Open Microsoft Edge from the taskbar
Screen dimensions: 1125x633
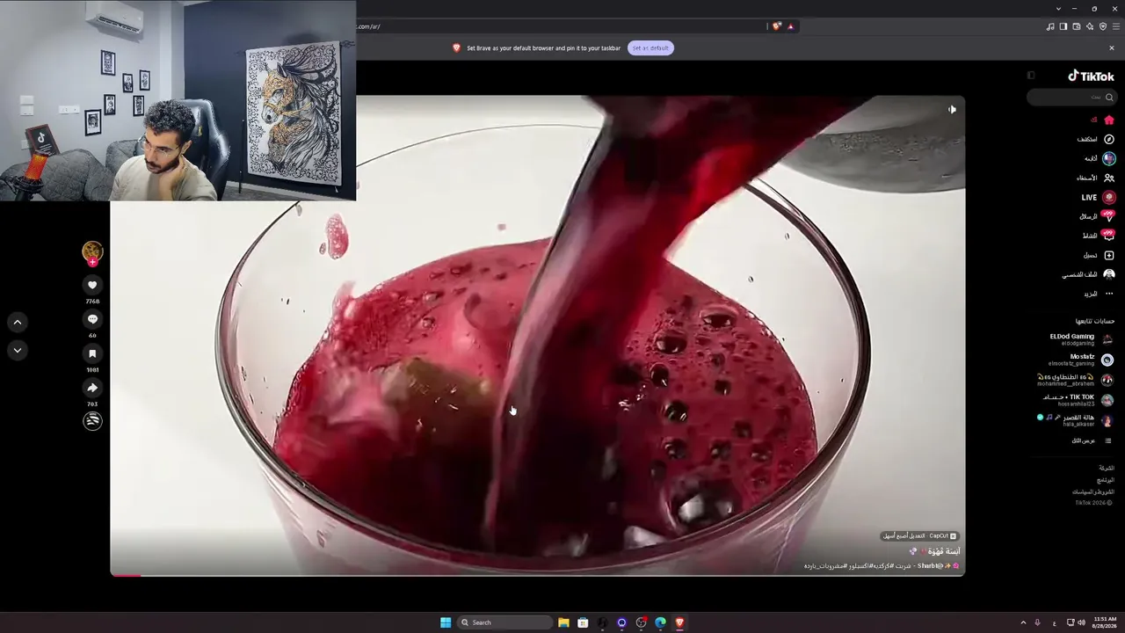[x=660, y=622]
